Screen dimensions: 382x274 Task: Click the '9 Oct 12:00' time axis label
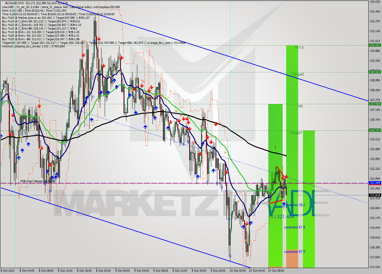[x=180, y=271]
